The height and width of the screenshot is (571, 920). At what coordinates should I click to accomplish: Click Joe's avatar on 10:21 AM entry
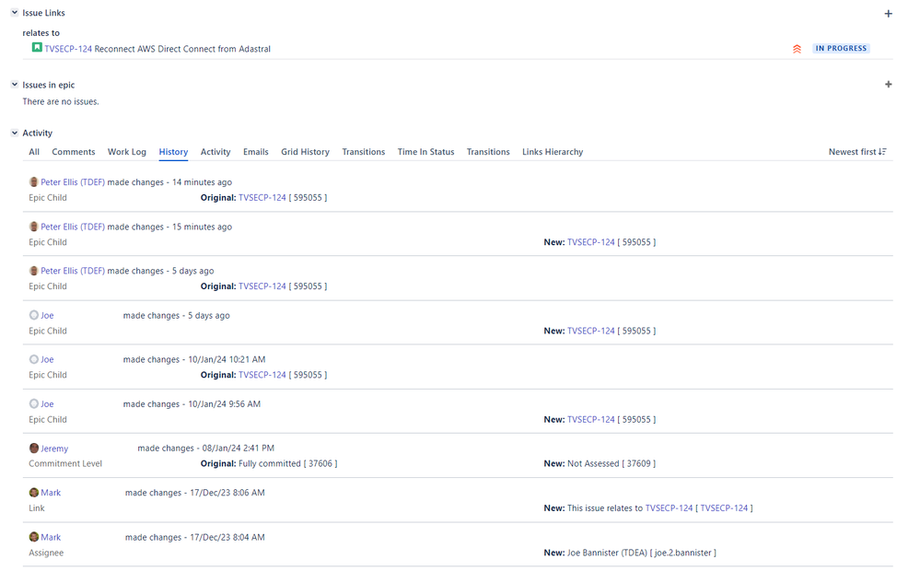pos(34,359)
